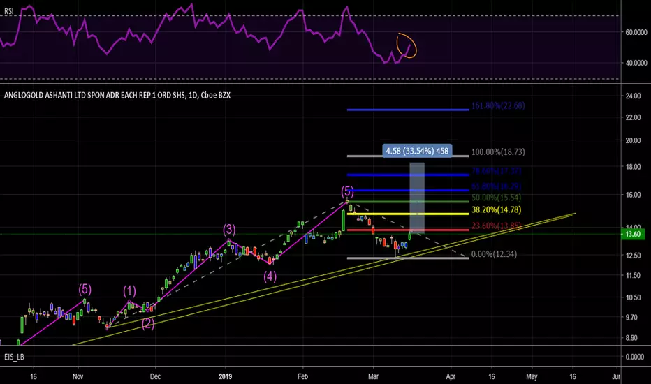
Task: Click Dec on the time axis
Action: (x=155, y=376)
